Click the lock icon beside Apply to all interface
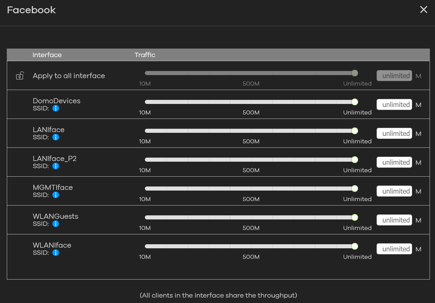This screenshot has width=435, height=303. 20,76
